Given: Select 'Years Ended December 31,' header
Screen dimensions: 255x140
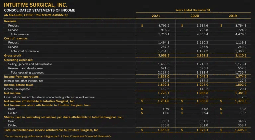Looking at the screenshot, I should pyautogui.click(x=193, y=10).
